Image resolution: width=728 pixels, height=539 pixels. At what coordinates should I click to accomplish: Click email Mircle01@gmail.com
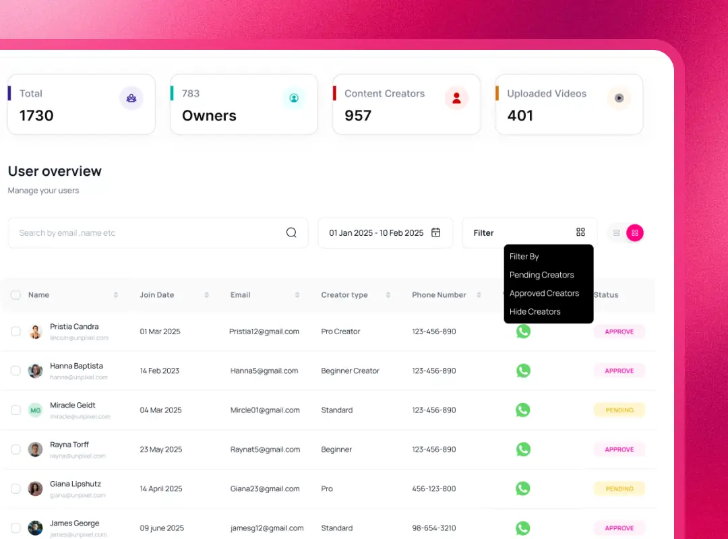265,410
